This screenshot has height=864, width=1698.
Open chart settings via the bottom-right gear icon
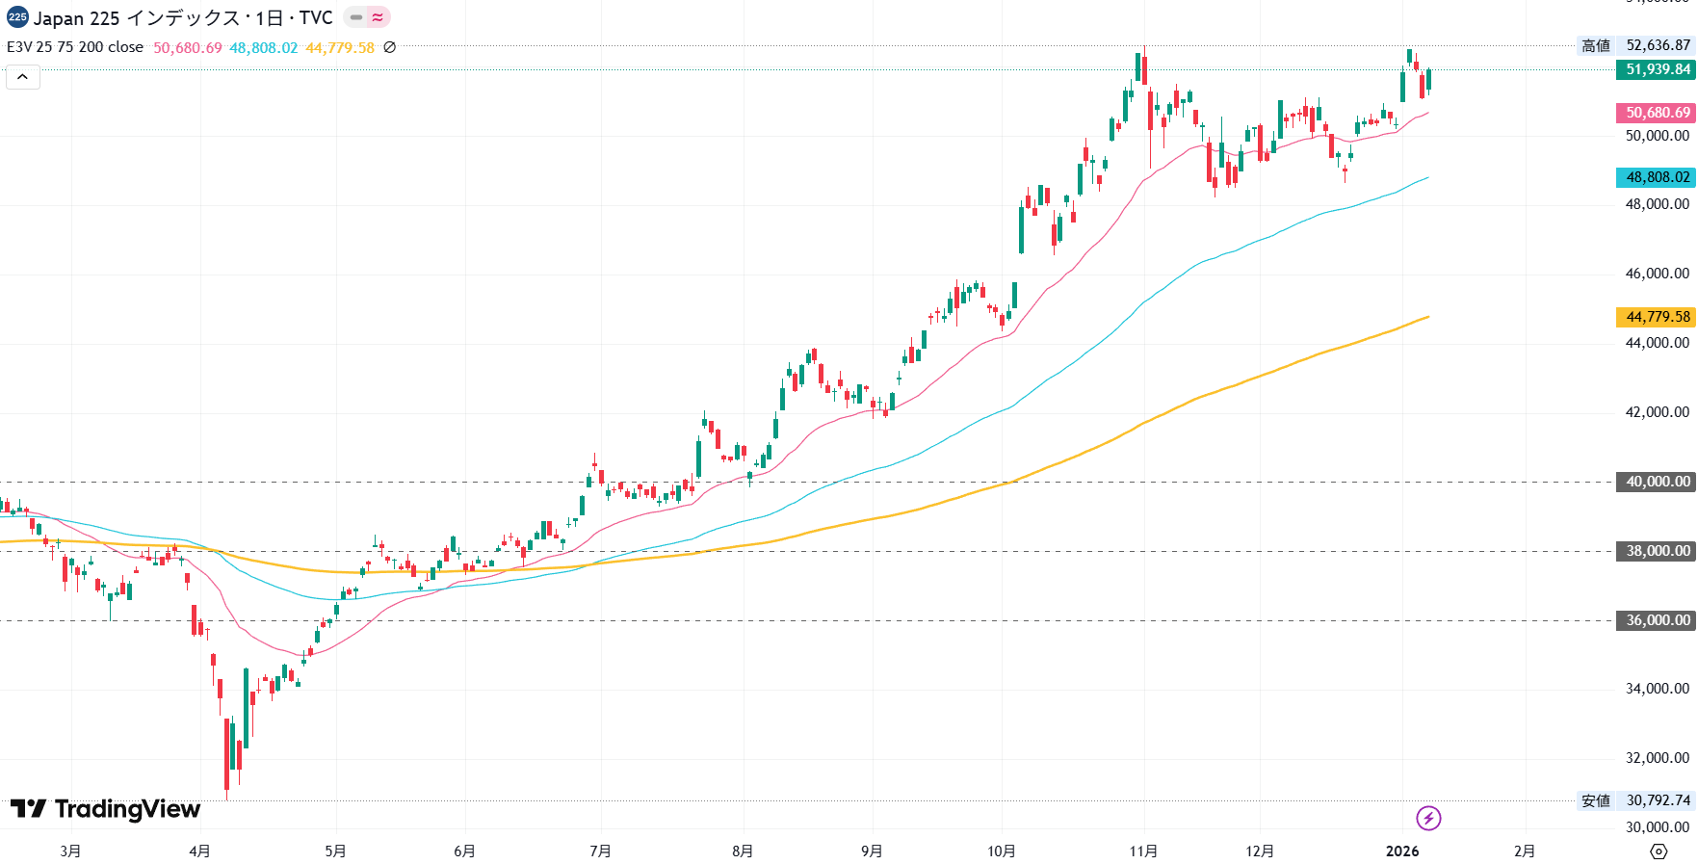(1658, 851)
